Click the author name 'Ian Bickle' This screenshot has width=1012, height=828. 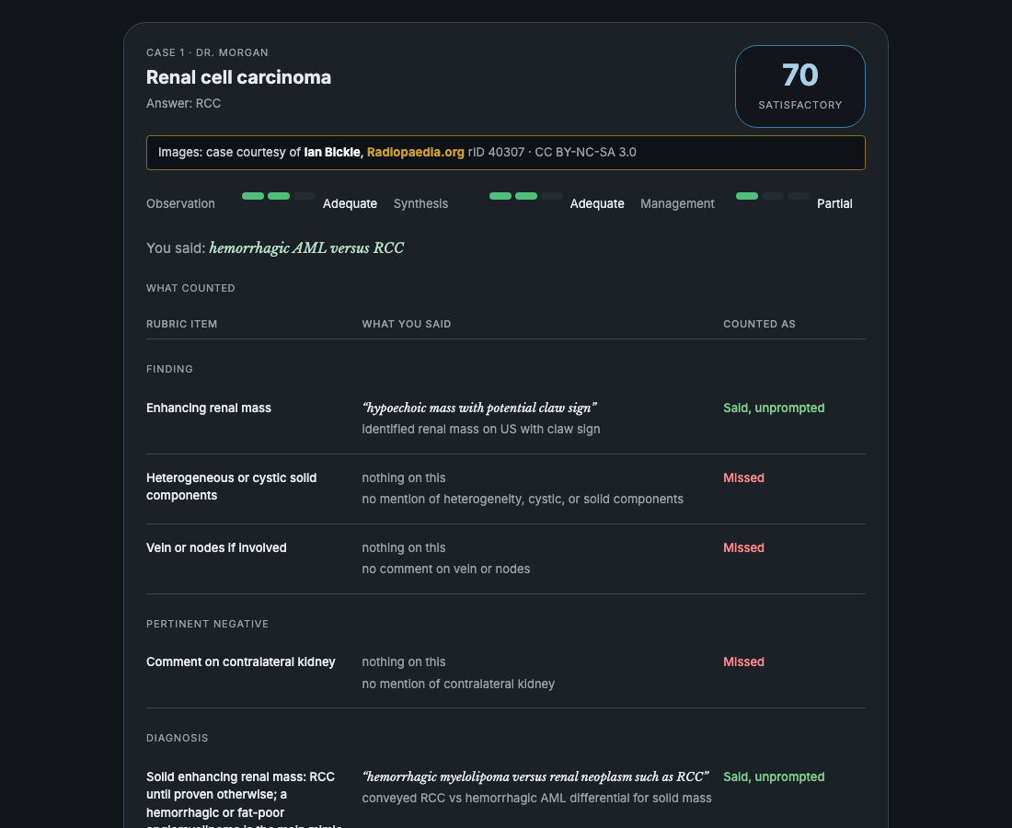(332, 153)
